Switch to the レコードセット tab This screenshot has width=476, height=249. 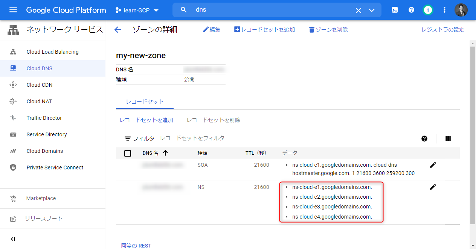pyautogui.click(x=145, y=101)
